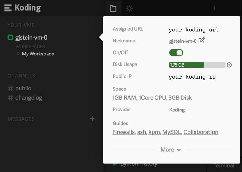The height and width of the screenshot is (172, 242).
Task: Open the changelog channel
Action: (x=29, y=98)
